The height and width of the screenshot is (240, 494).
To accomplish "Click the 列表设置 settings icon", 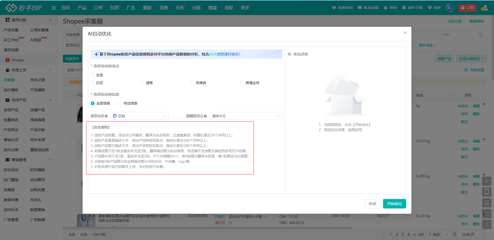I will coord(466,70).
